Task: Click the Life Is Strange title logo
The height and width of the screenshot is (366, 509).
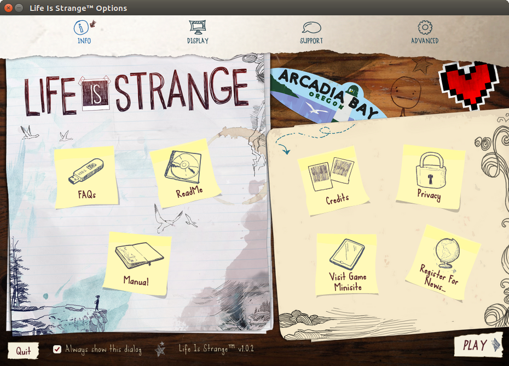Action: click(x=137, y=92)
